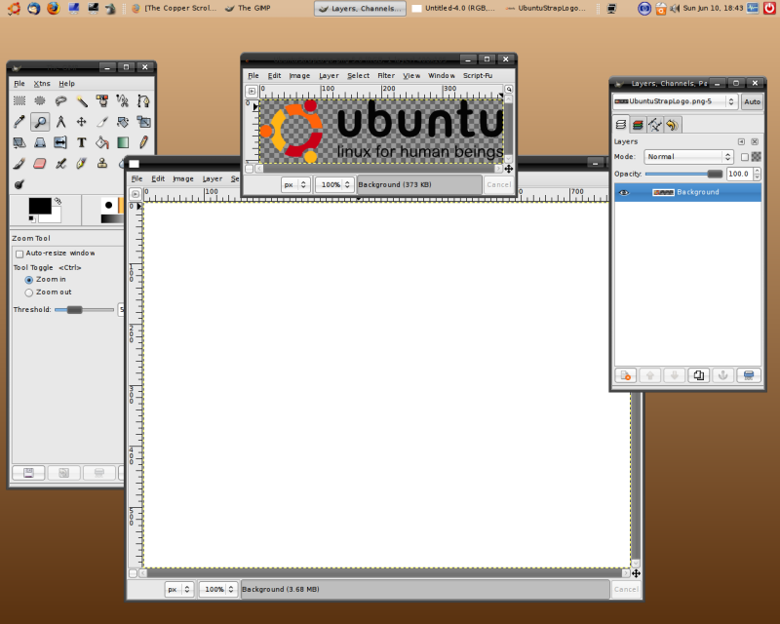Screen dimensions: 780x624
Task: Select the Zoom out radio option
Action: (x=29, y=292)
